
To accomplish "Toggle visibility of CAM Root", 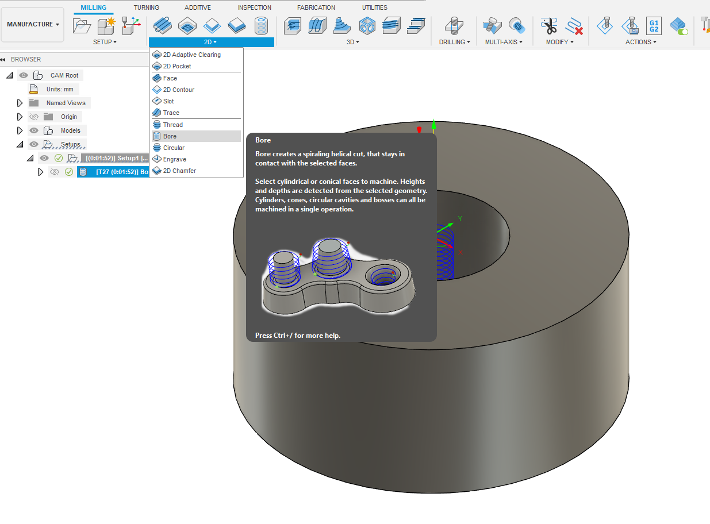I will pos(23,75).
